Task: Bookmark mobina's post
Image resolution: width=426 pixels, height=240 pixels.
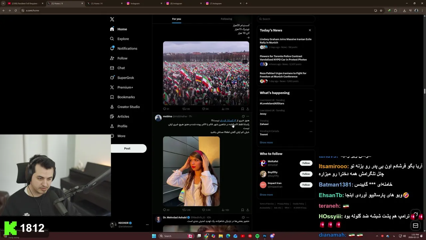Action: pyautogui.click(x=242, y=210)
